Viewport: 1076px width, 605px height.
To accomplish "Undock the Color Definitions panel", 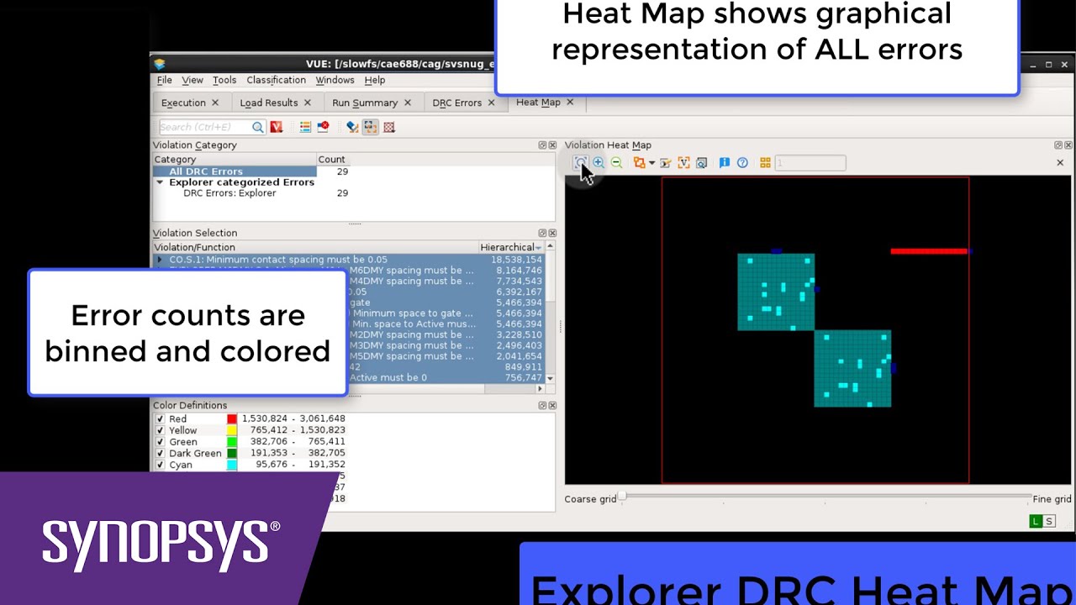I will click(543, 405).
